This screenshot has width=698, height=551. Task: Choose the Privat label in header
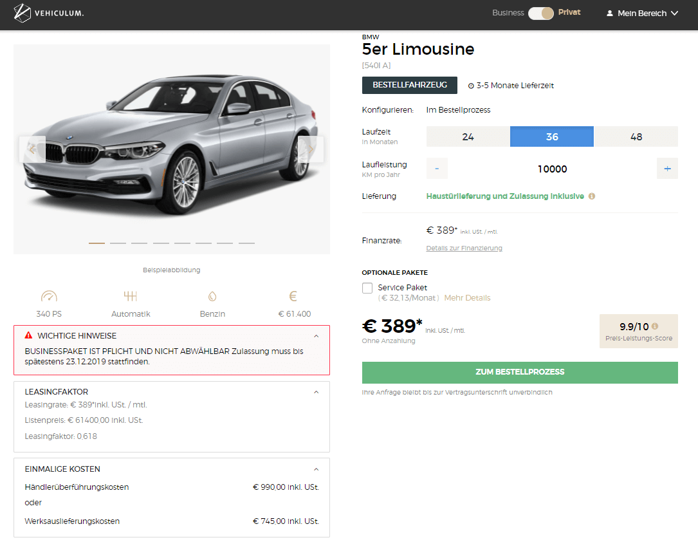[x=569, y=12]
